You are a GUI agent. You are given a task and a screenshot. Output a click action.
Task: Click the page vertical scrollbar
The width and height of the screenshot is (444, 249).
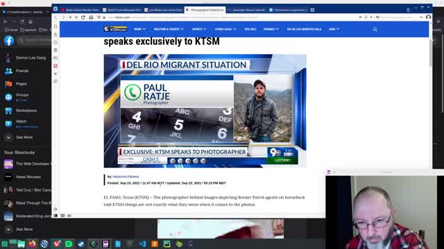tap(431, 53)
